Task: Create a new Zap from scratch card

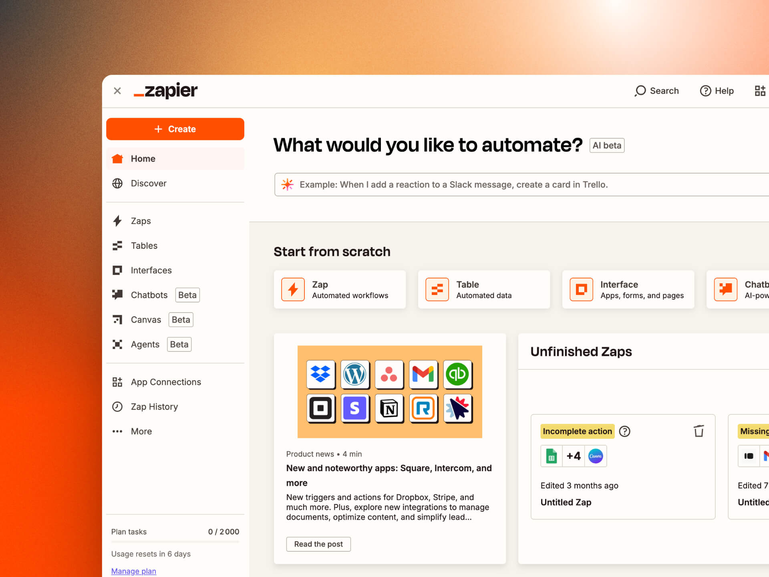Action: click(340, 289)
